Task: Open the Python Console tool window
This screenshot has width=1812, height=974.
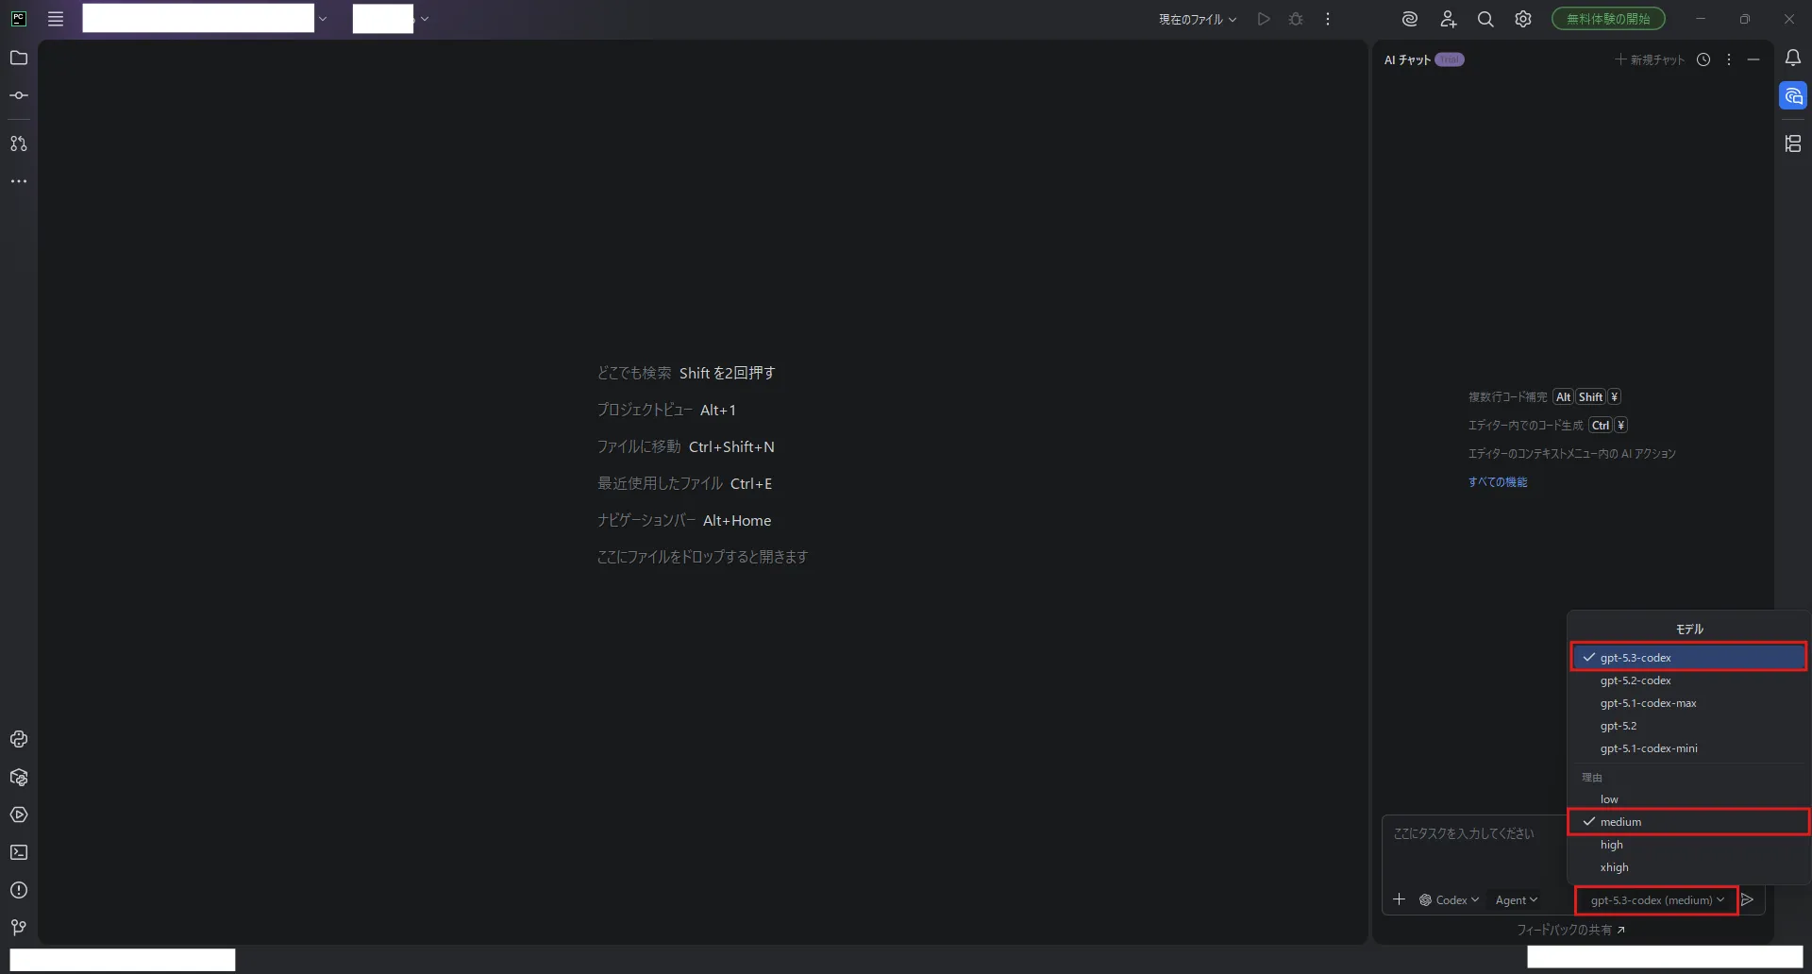Action: pos(19,739)
